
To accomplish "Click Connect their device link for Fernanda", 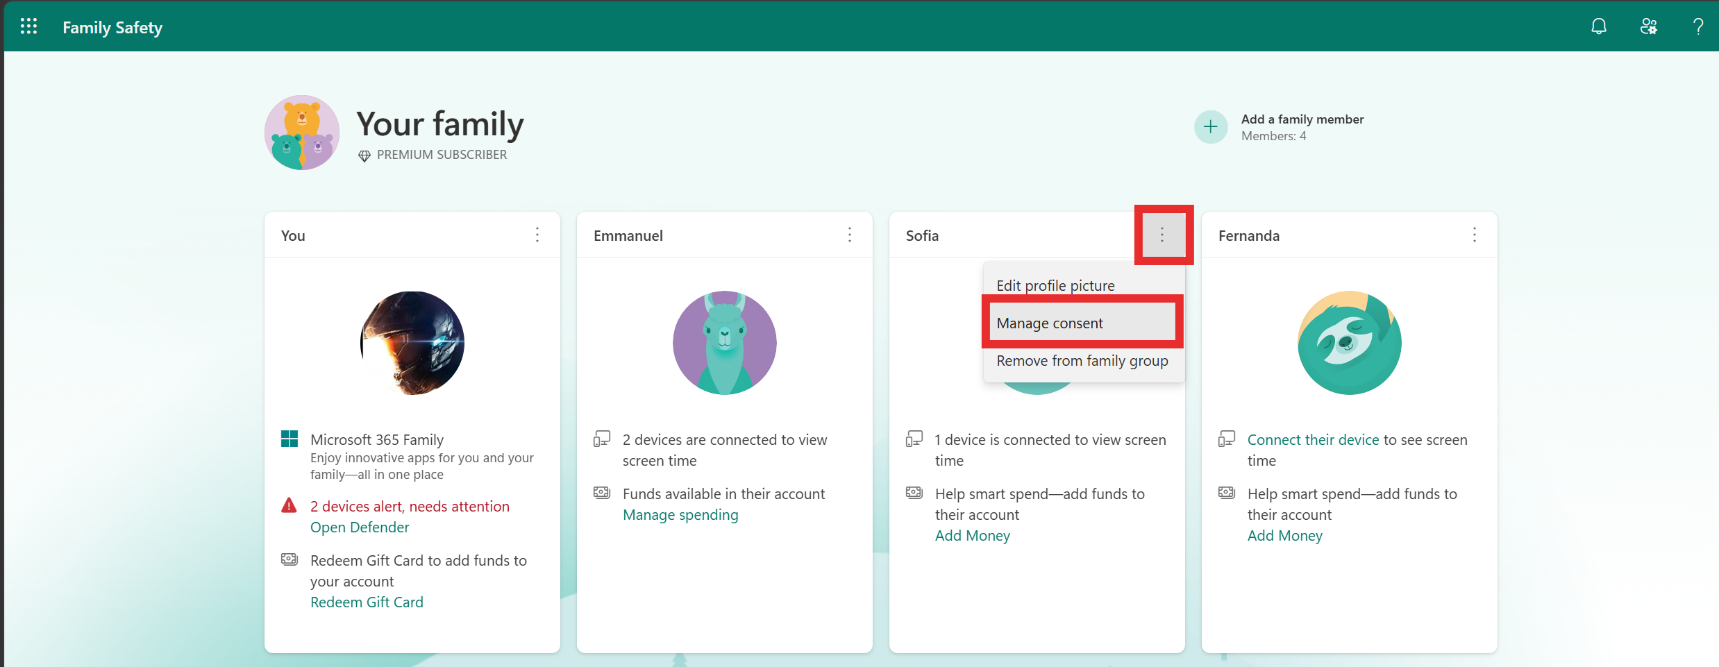I will tap(1313, 439).
